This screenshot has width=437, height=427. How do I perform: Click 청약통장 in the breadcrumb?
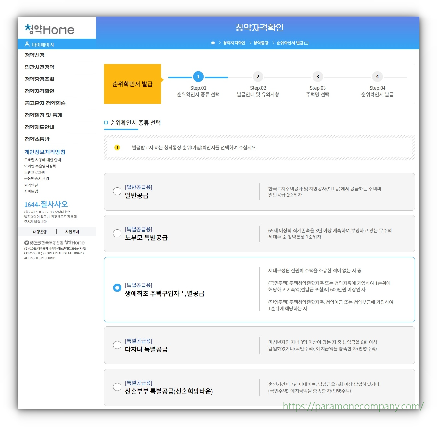click(261, 43)
